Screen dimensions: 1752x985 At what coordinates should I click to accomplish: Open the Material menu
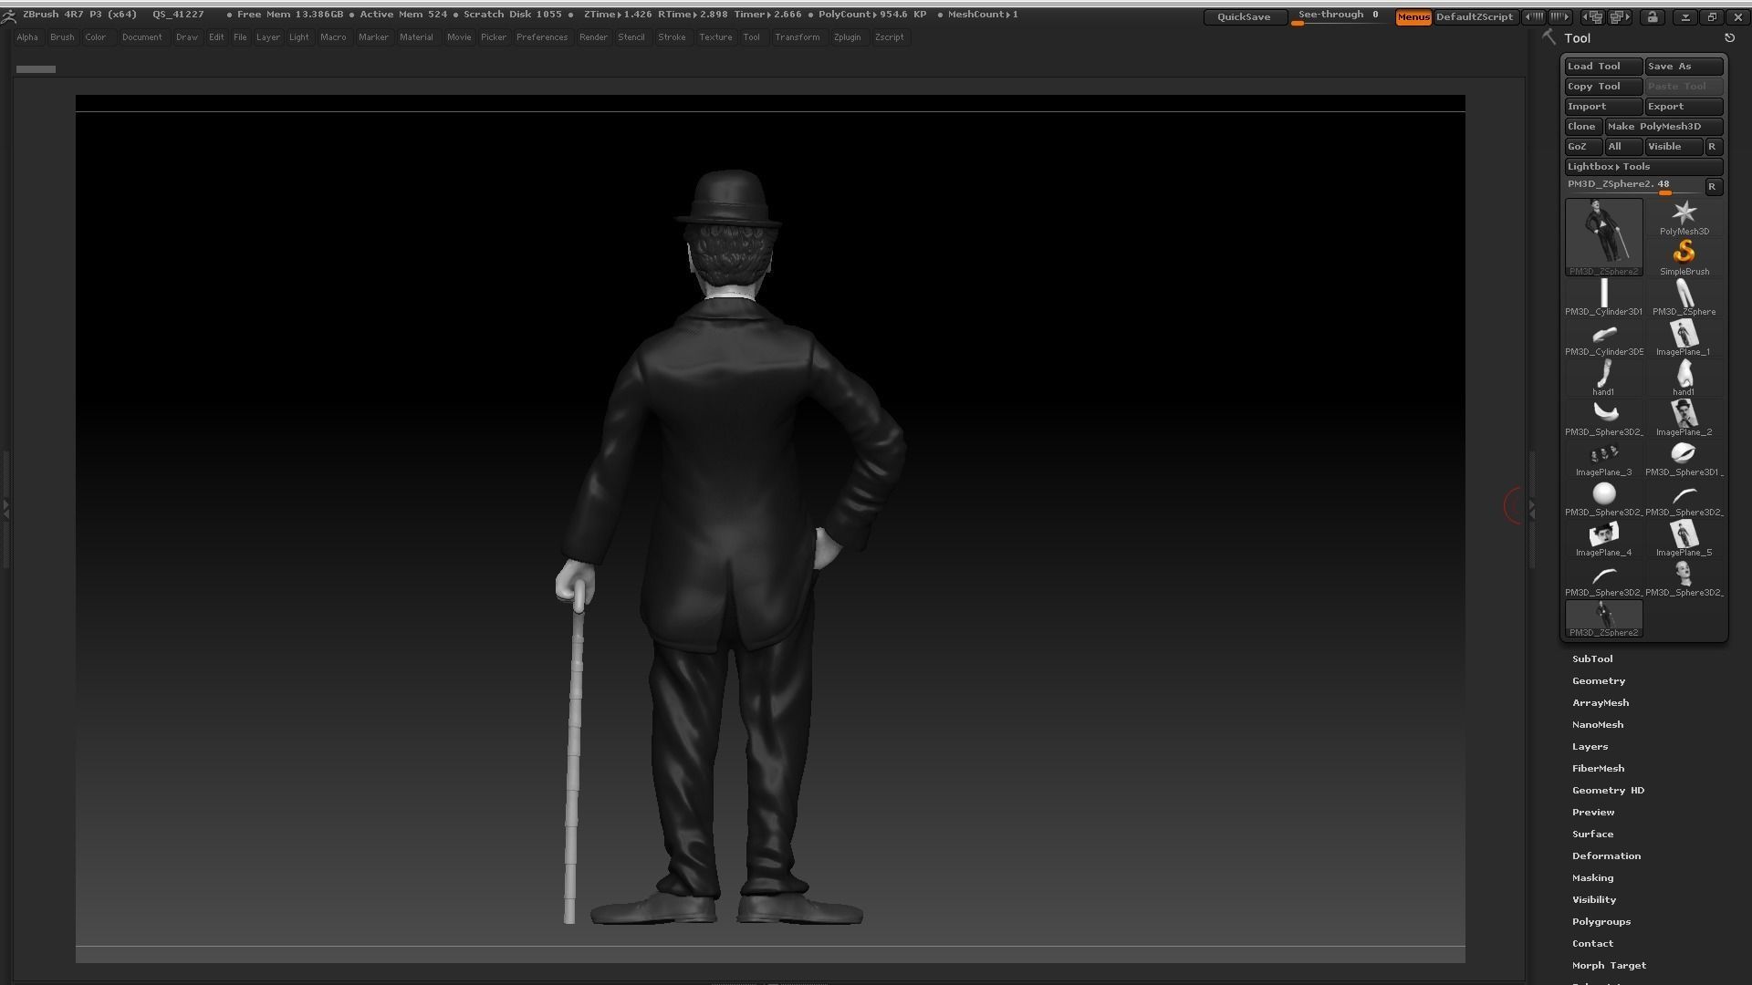(416, 37)
